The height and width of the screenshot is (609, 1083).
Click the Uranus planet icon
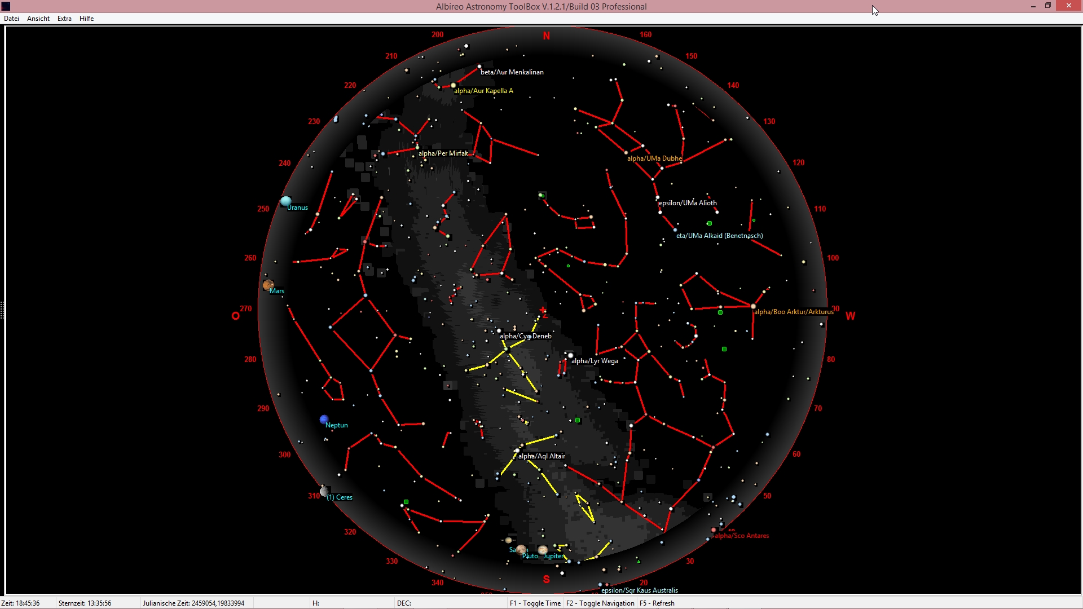coord(285,201)
